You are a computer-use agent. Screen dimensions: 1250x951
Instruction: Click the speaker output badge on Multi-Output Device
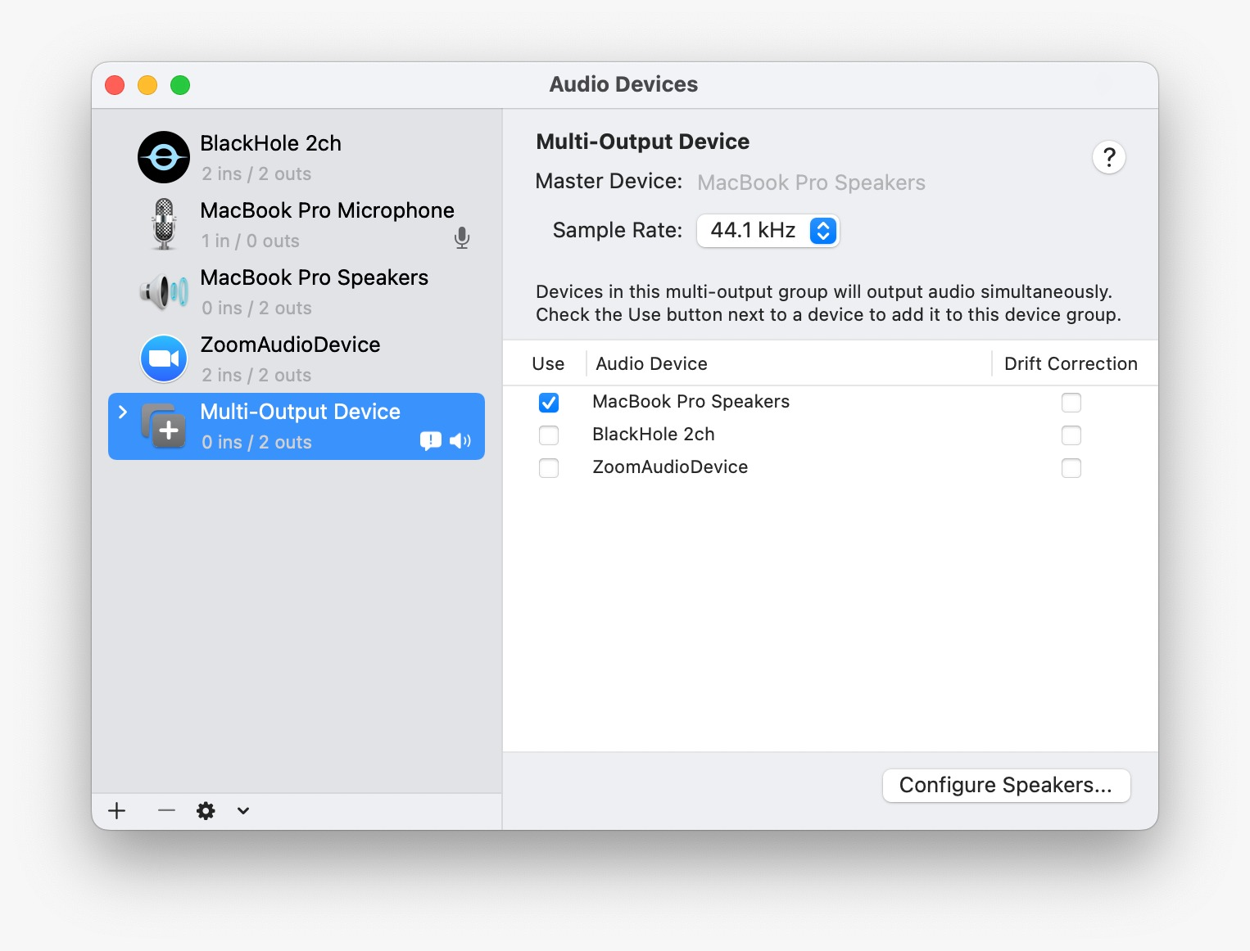[460, 441]
